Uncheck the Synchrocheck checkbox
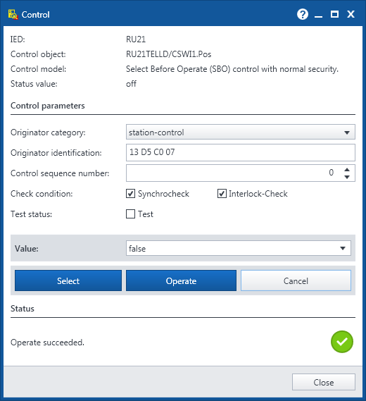366x401 pixels. [130, 194]
